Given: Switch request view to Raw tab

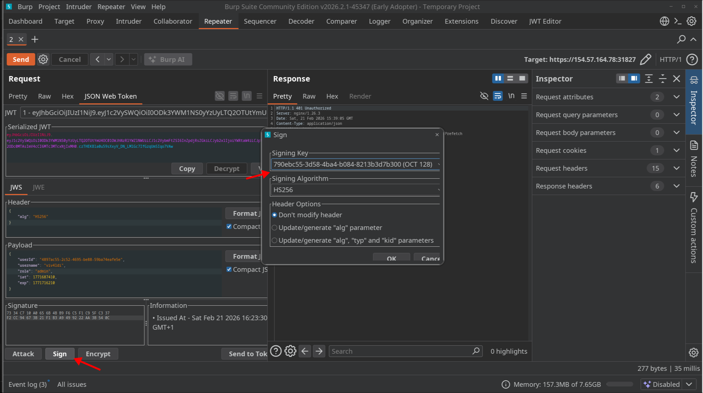Looking at the screenshot, I should click(44, 96).
